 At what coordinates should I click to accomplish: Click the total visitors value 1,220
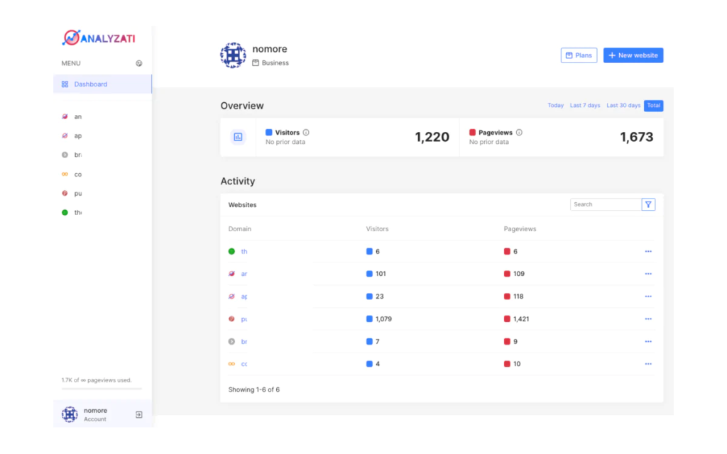tap(432, 137)
